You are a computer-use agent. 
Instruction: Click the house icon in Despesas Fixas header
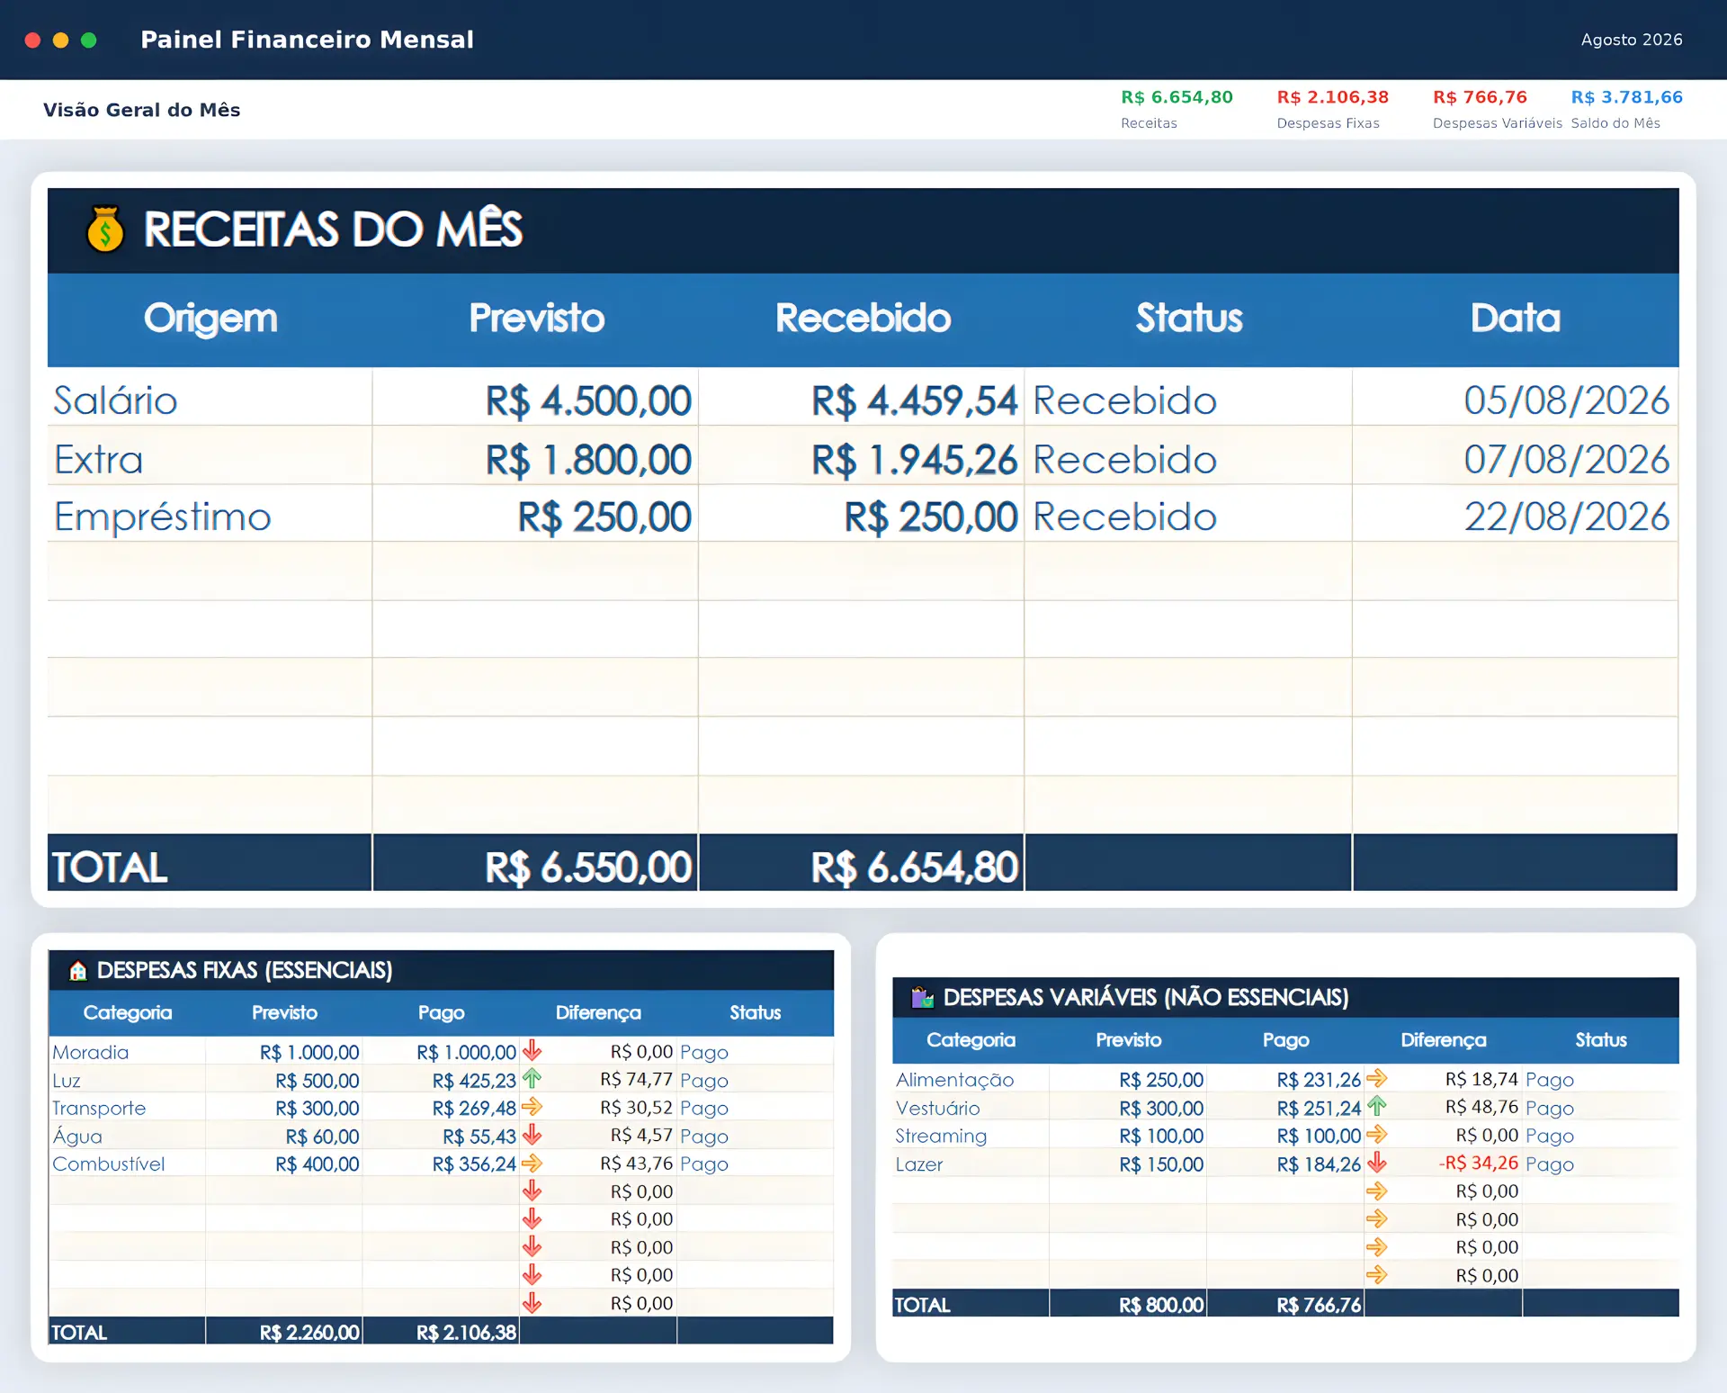78,970
